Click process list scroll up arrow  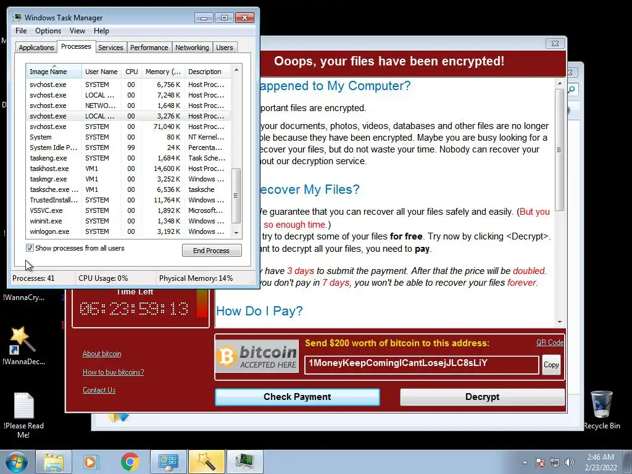pos(236,70)
